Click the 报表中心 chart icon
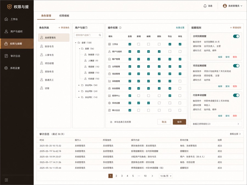This screenshot has height=185, width=247. click(x=110, y=96)
